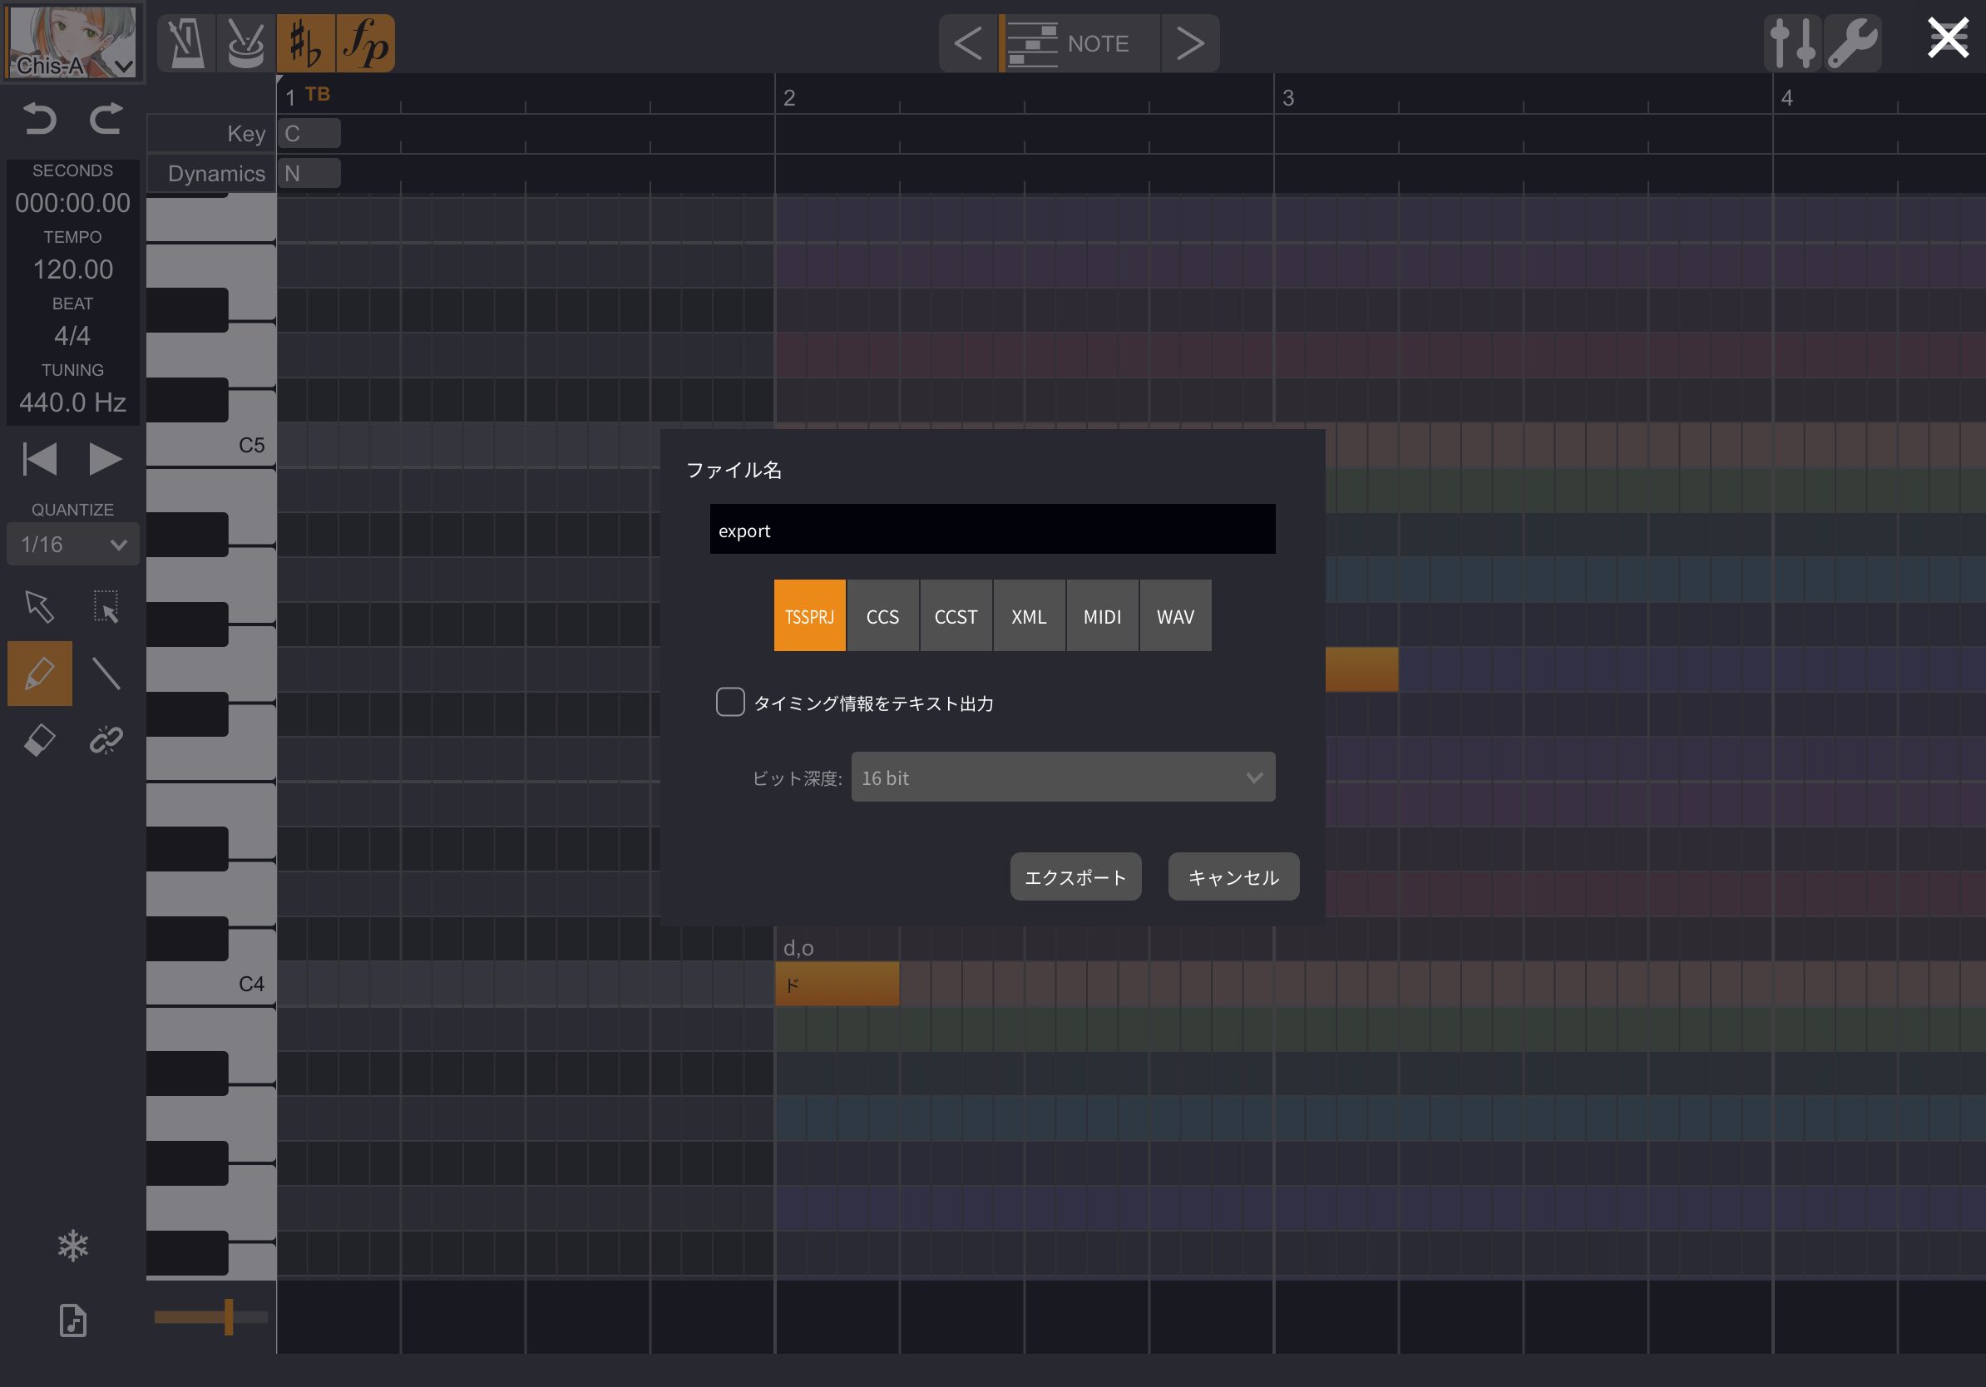Open the Chis-A voice character selector
The image size is (1986, 1387).
click(72, 42)
